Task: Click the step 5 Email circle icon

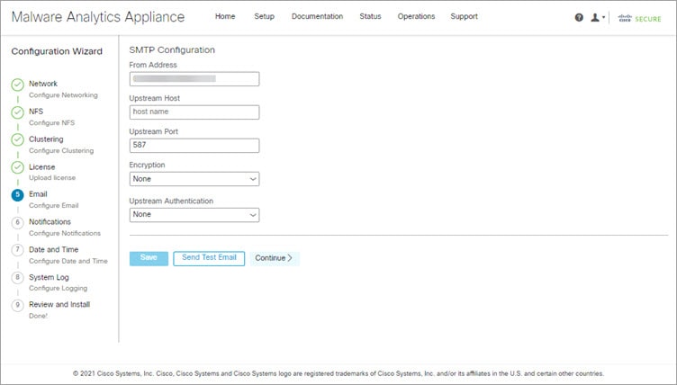Action: pyautogui.click(x=18, y=195)
